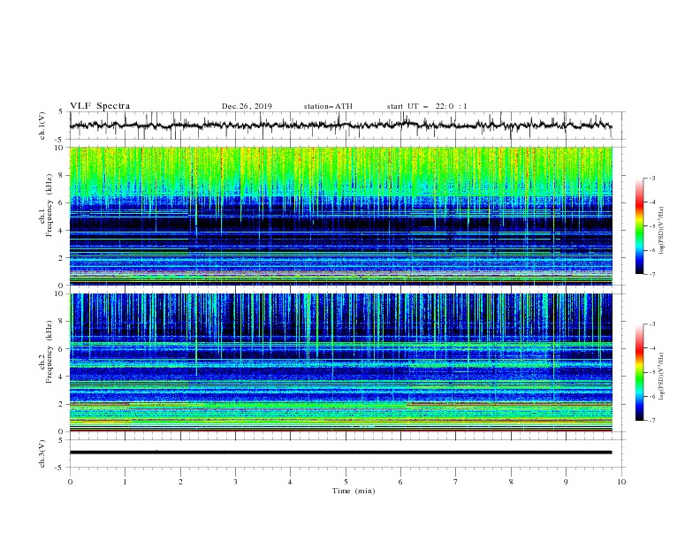Click the ch.3 flat black waveform trace
This screenshot has height=541, width=700.
click(340, 453)
